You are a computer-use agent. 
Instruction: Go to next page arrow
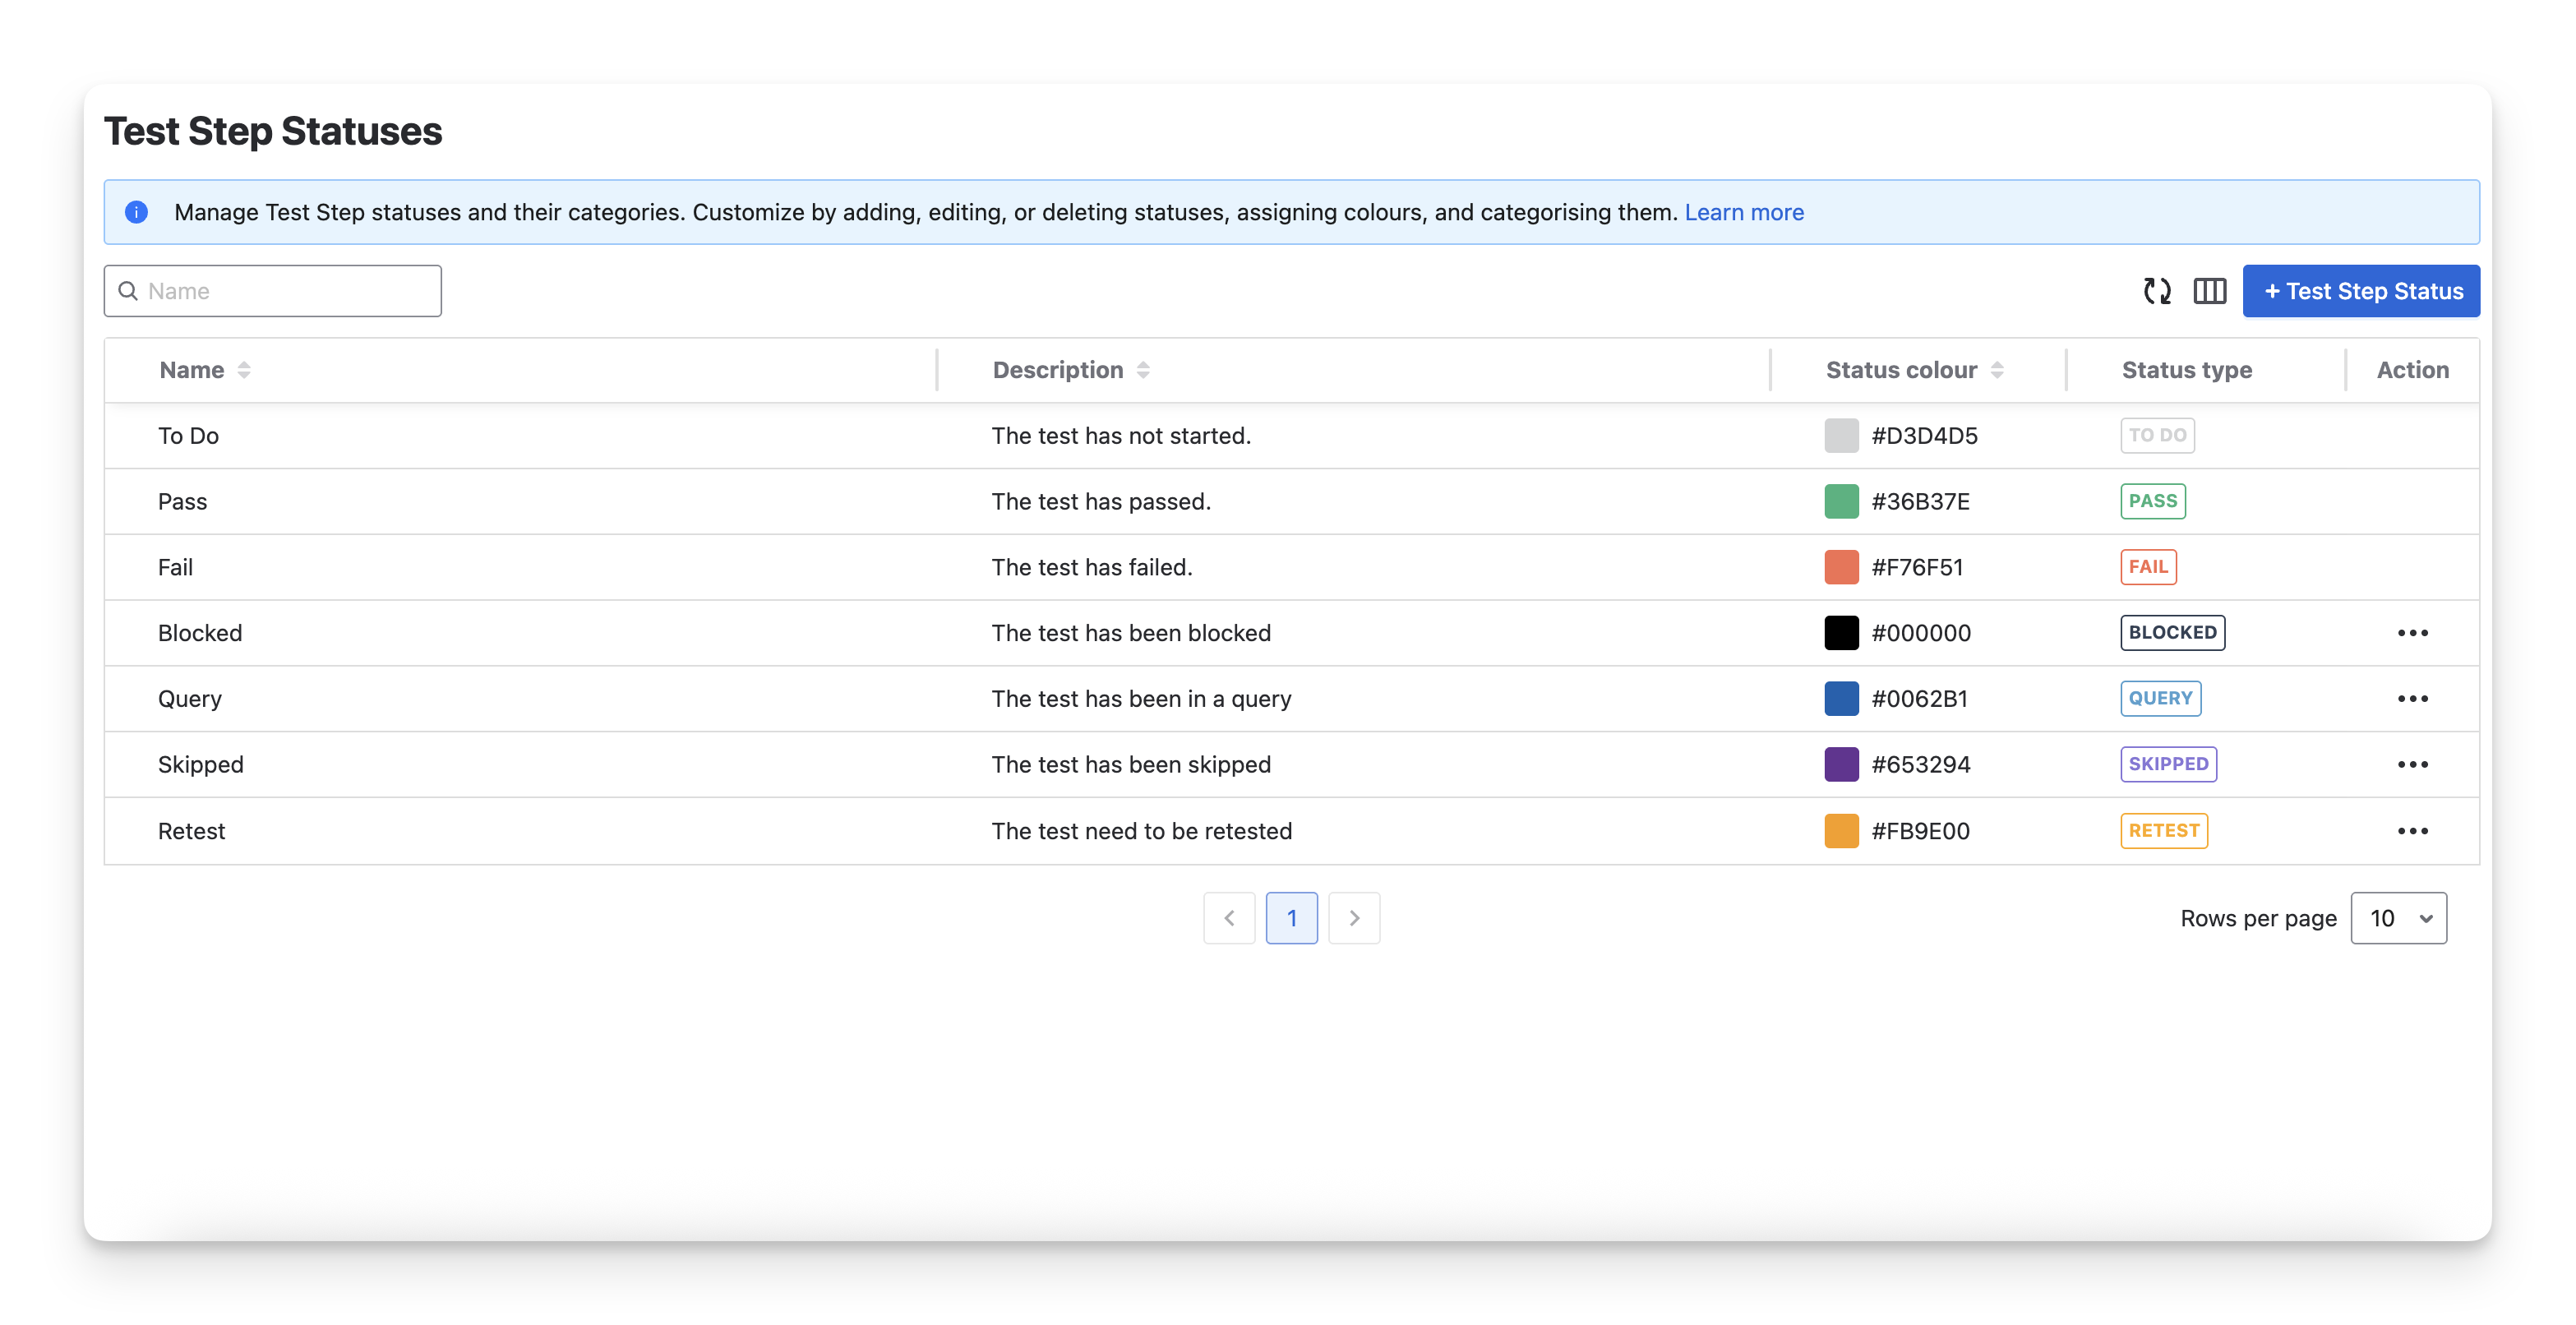[1354, 918]
